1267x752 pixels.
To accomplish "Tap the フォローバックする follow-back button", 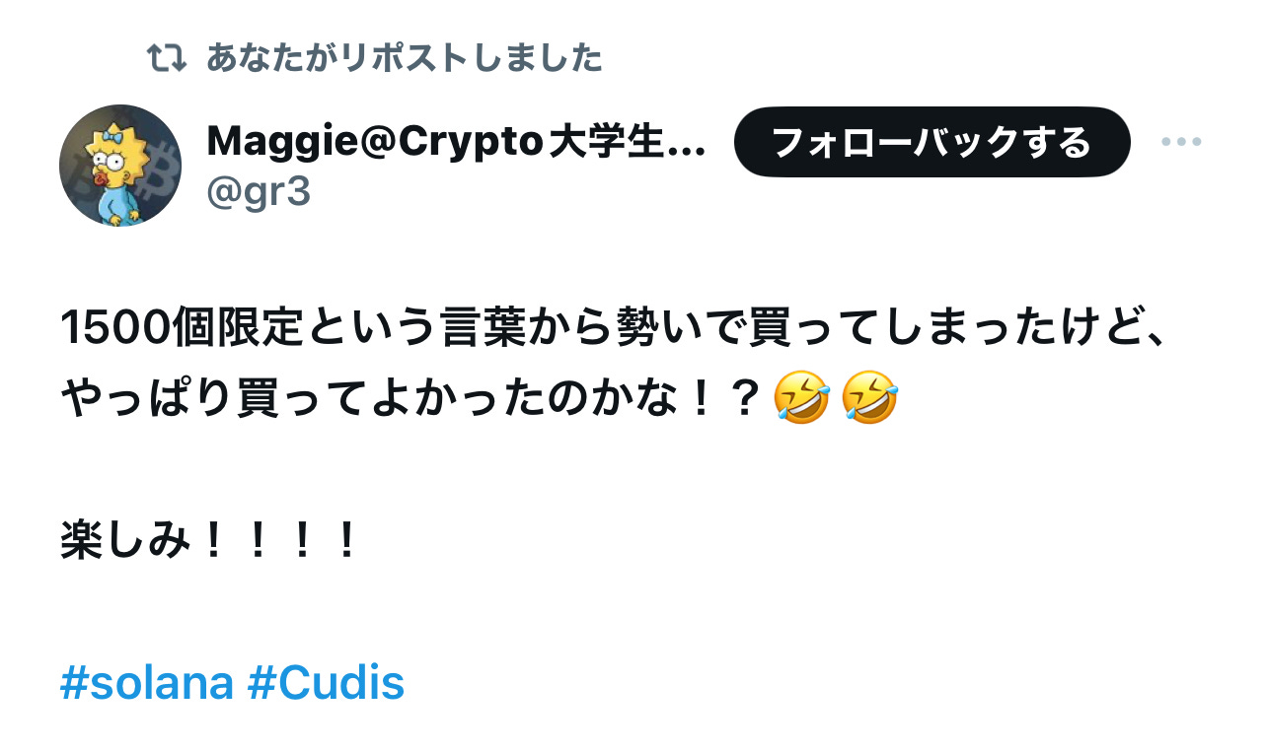I will click(932, 142).
